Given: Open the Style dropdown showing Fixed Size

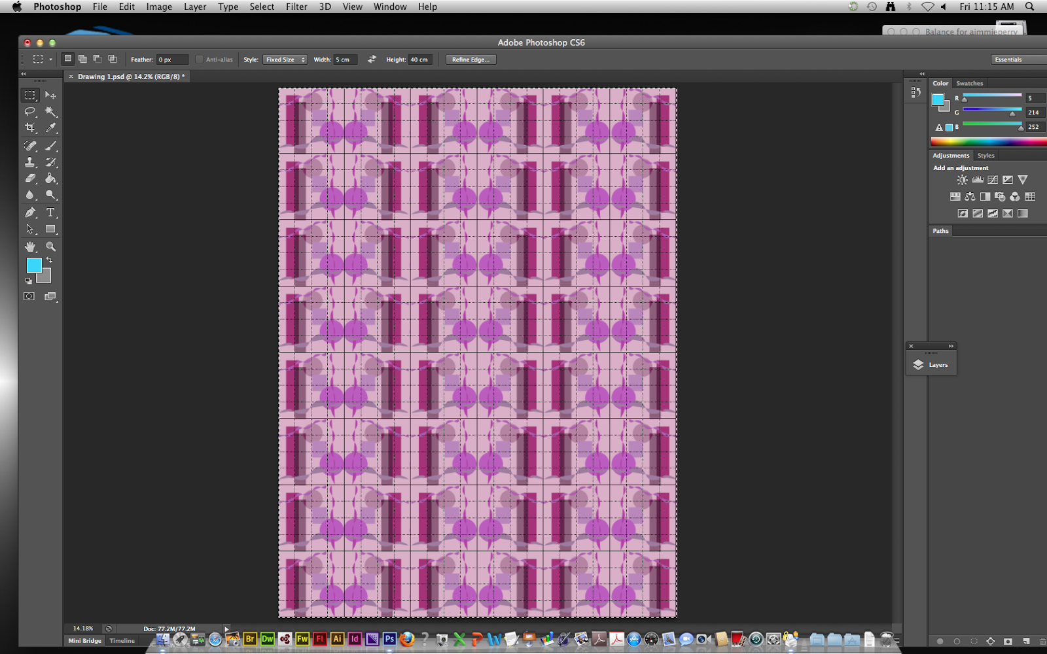Looking at the screenshot, I should tap(285, 59).
